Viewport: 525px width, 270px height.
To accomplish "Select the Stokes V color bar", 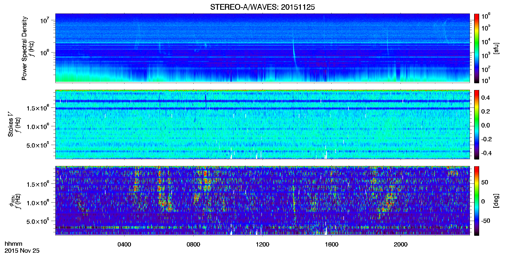I will (x=477, y=124).
